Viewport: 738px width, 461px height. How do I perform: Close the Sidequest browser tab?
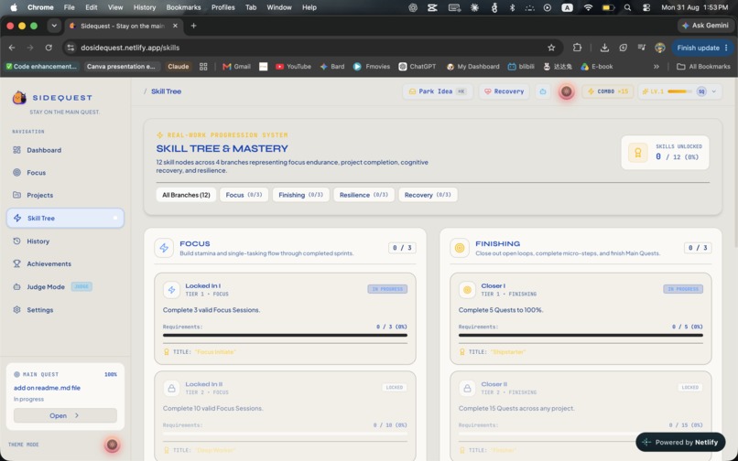(175, 26)
